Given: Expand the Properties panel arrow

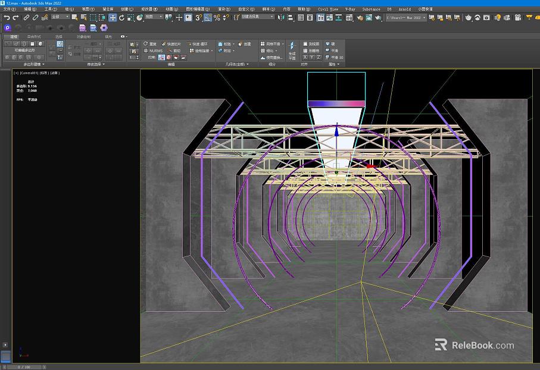Looking at the screenshot, I should pyautogui.click(x=339, y=64).
